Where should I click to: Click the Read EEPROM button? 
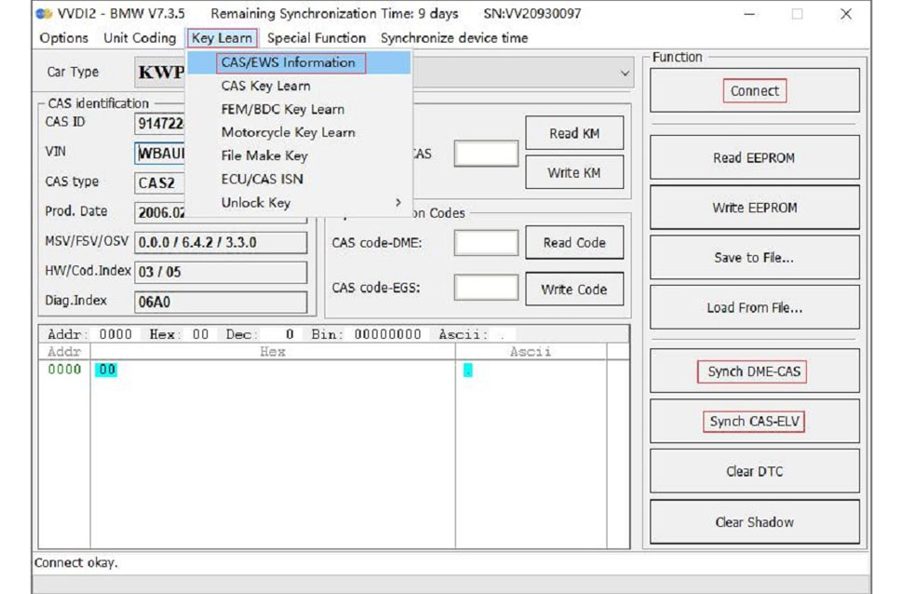click(x=754, y=158)
